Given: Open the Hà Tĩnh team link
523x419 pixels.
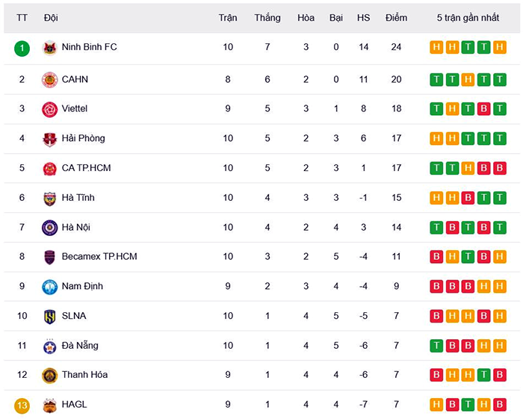Looking at the screenshot, I should pyautogui.click(x=78, y=198).
